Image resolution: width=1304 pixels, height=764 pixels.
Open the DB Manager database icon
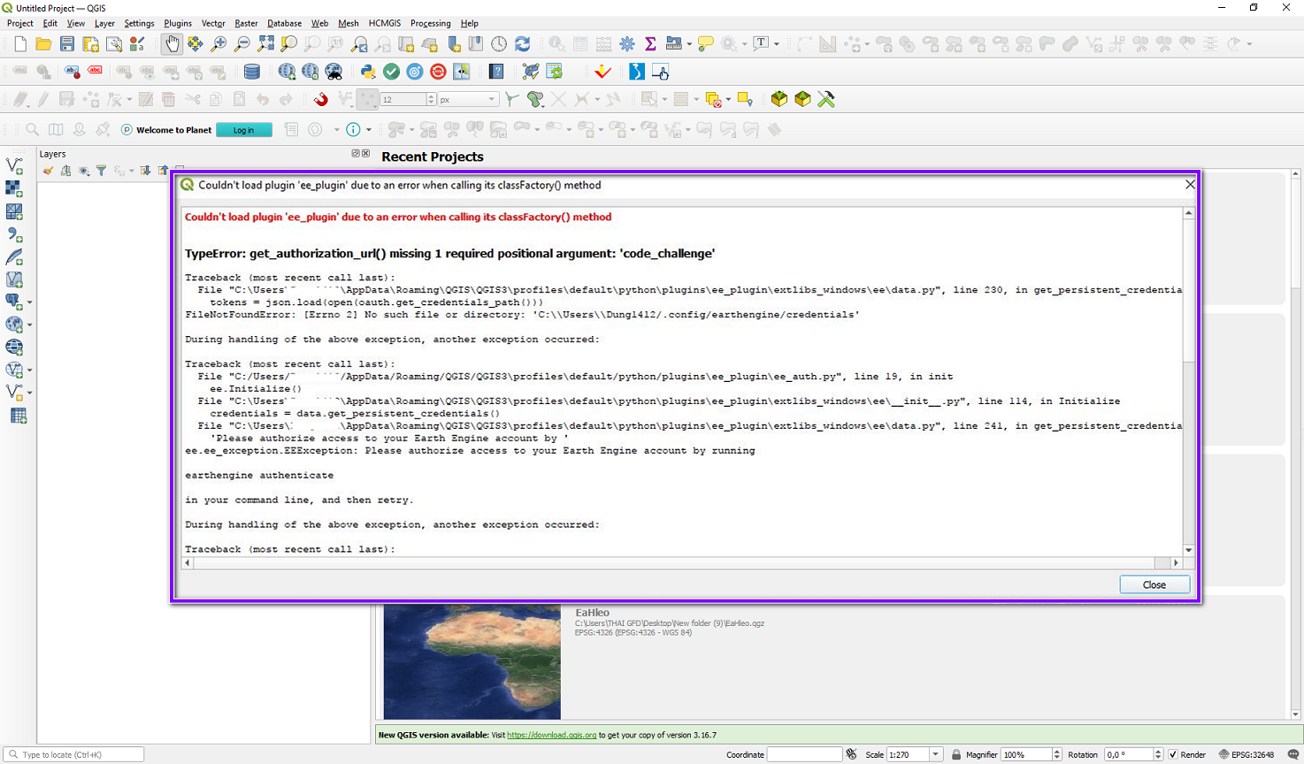(252, 72)
